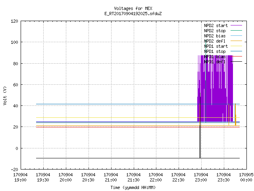
Task: Click the x-axis label 170904 23:30
Action: [223, 177]
